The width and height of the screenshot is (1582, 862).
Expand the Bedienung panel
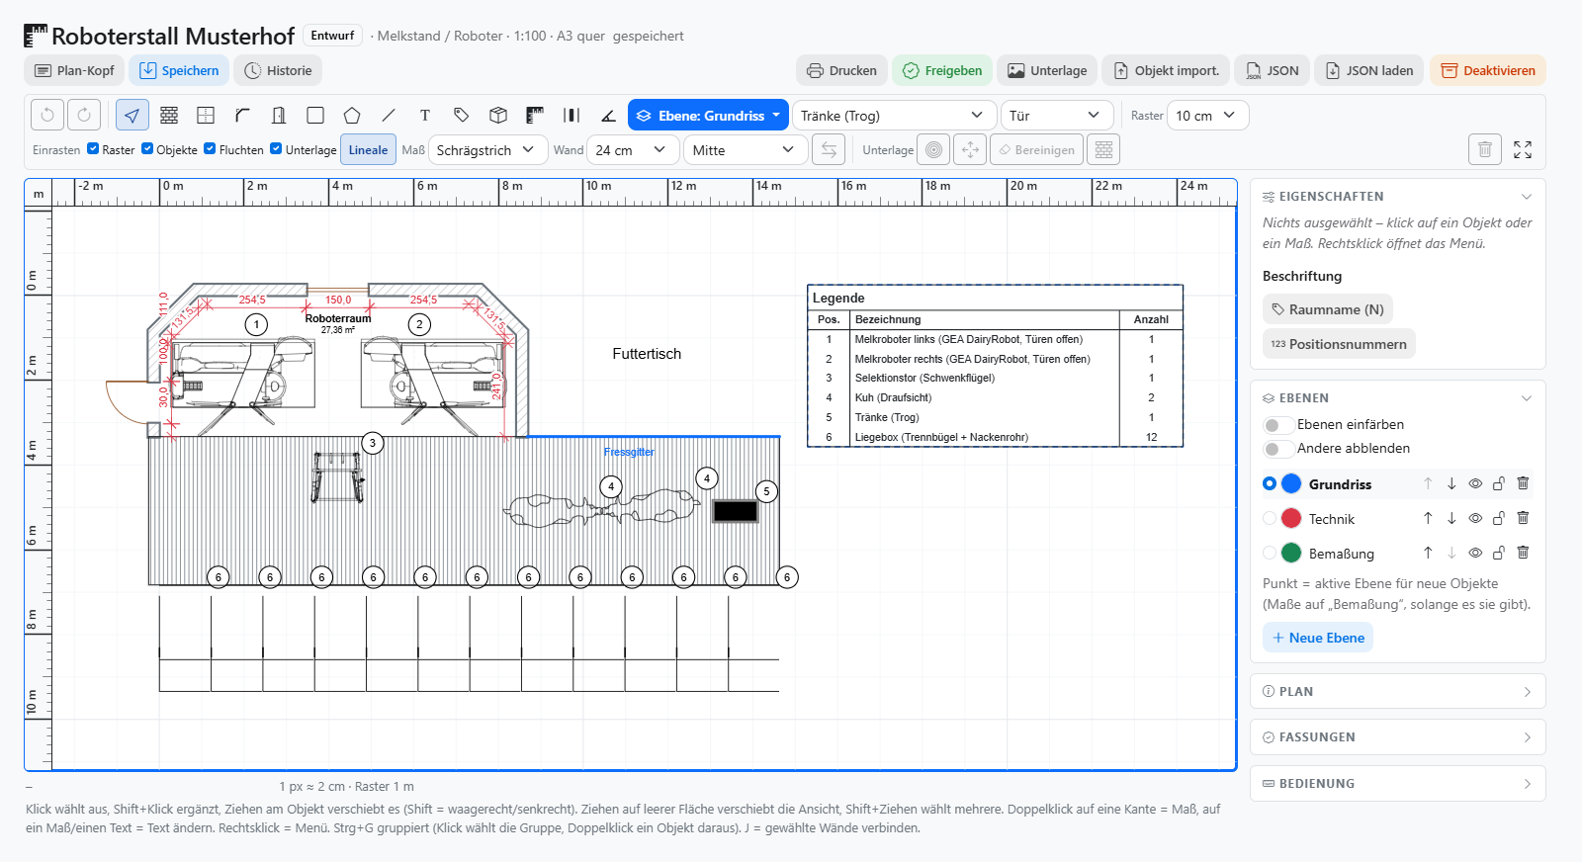1397,784
